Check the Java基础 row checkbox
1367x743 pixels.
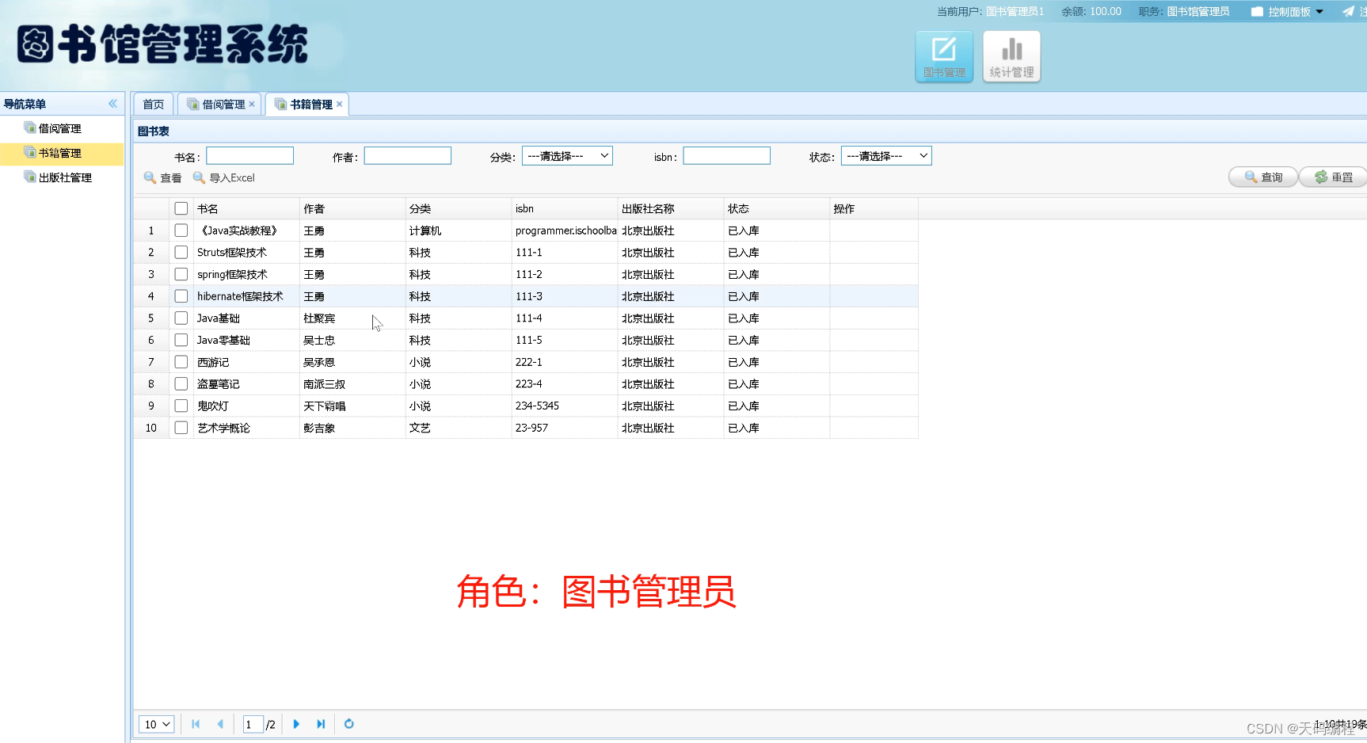(181, 318)
